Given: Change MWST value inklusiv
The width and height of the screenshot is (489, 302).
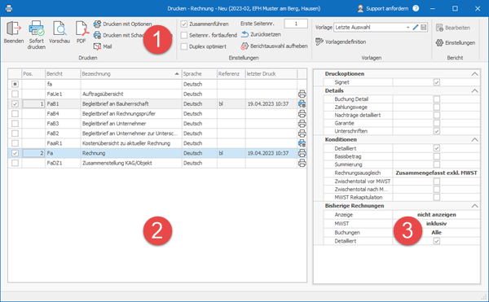Looking at the screenshot, I should coord(436,224).
